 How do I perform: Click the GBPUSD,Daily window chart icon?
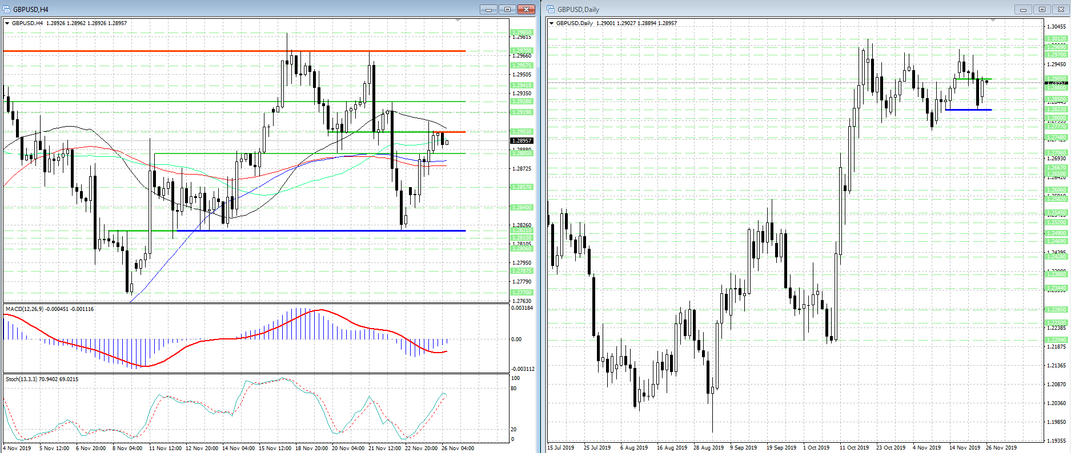pos(551,9)
